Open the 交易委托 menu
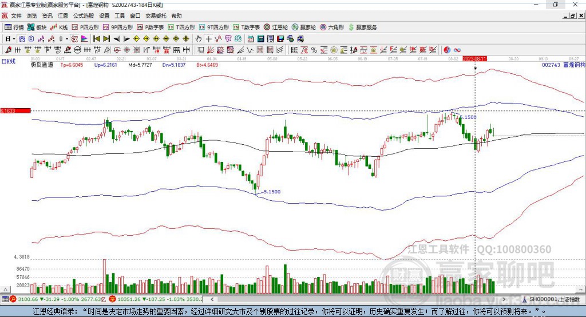Viewport: 586px width, 317px height. (x=156, y=15)
